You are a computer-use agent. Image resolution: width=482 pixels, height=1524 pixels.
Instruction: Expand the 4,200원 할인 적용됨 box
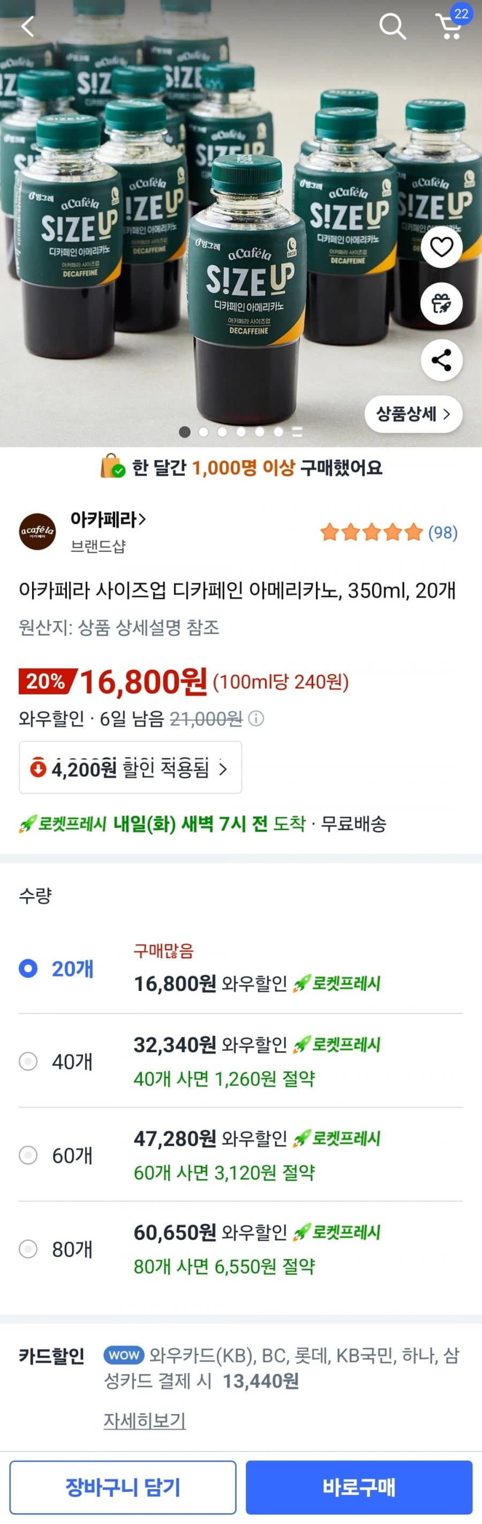131,768
